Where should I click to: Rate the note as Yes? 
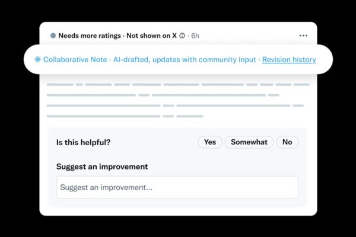[210, 142]
